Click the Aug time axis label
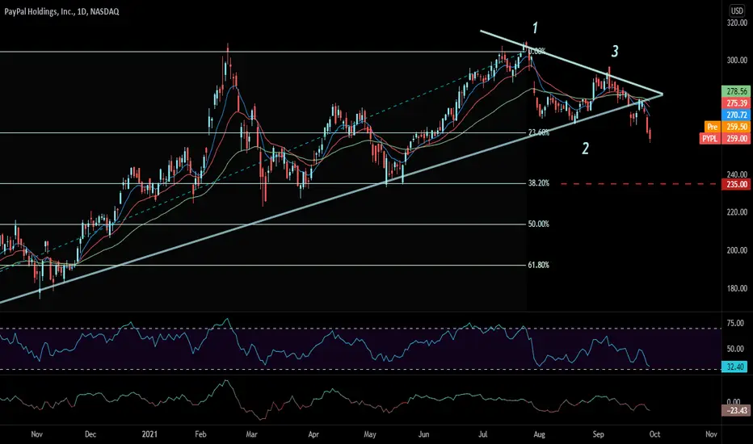 pyautogui.click(x=539, y=434)
